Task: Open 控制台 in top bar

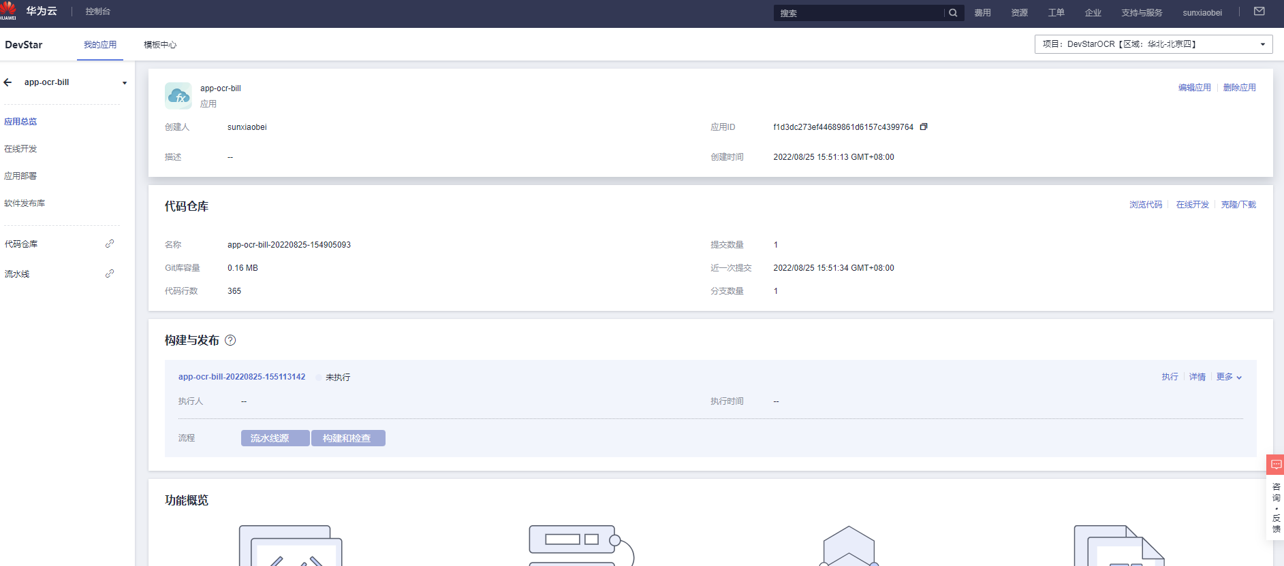Action: pos(98,12)
